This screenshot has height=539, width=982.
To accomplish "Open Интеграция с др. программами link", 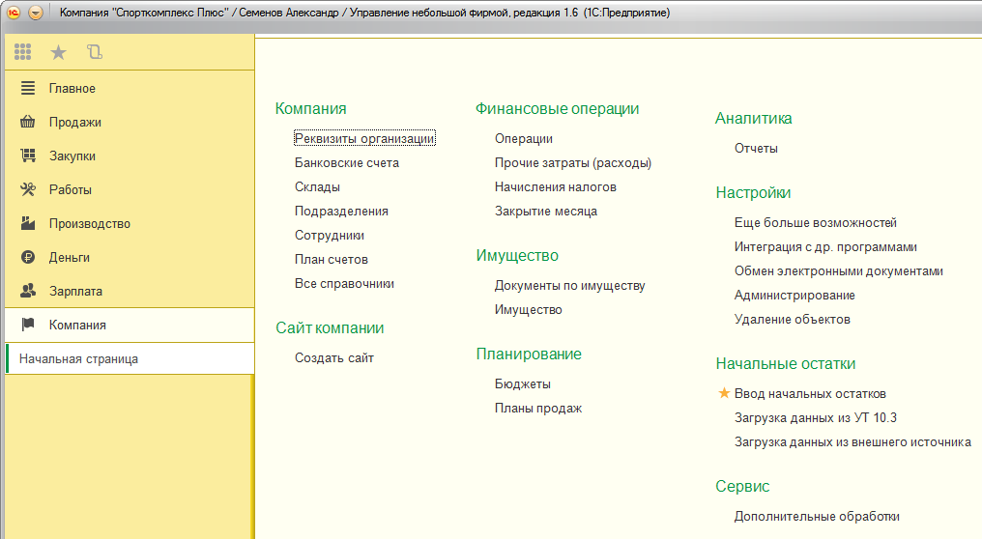I will click(825, 246).
